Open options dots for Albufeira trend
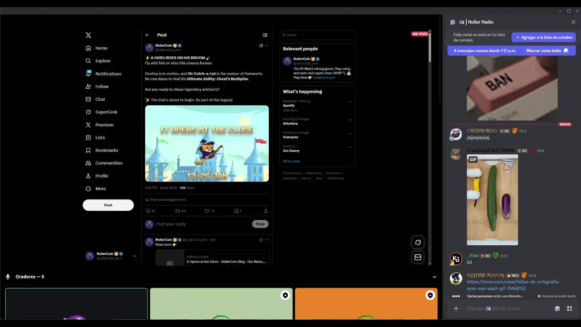This screenshot has width=581, height=327. click(350, 120)
